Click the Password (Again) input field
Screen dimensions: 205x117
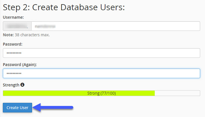(101, 73)
